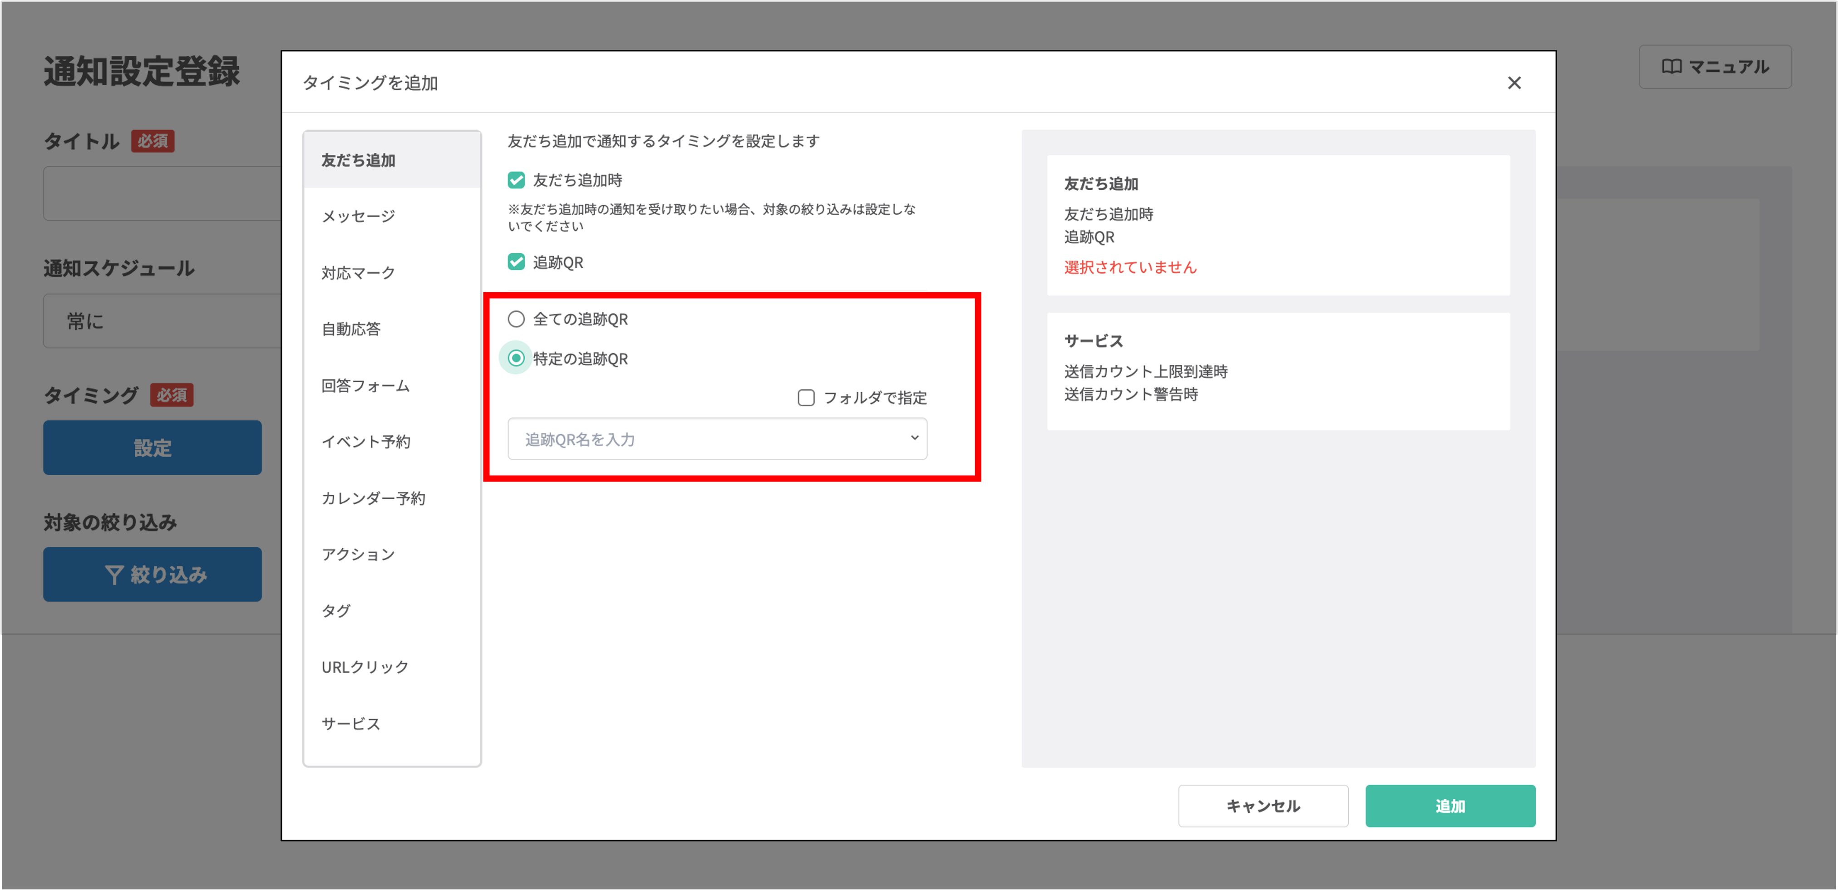Uncheck the 追跡QR checkbox
This screenshot has height=890, width=1839.
point(516,262)
